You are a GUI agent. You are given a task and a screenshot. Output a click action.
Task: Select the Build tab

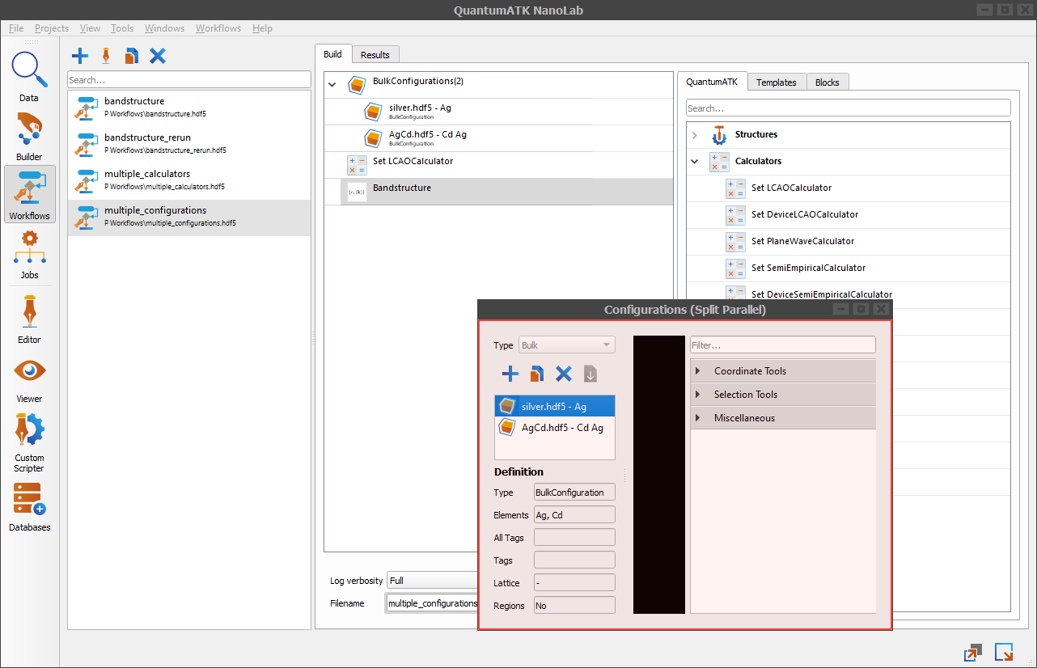[x=332, y=54]
